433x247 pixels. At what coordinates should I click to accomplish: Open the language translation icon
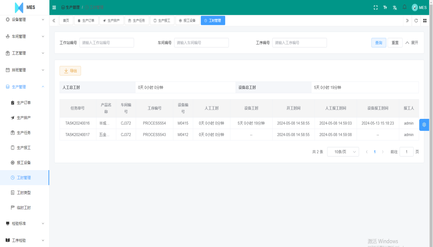tap(395, 8)
